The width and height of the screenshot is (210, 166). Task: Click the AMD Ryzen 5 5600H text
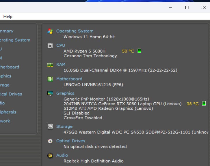[x=84, y=51]
